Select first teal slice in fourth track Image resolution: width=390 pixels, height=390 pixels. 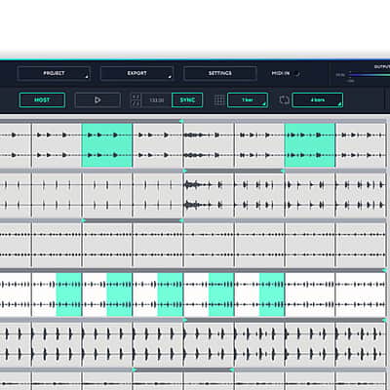pyautogui.click(x=69, y=294)
